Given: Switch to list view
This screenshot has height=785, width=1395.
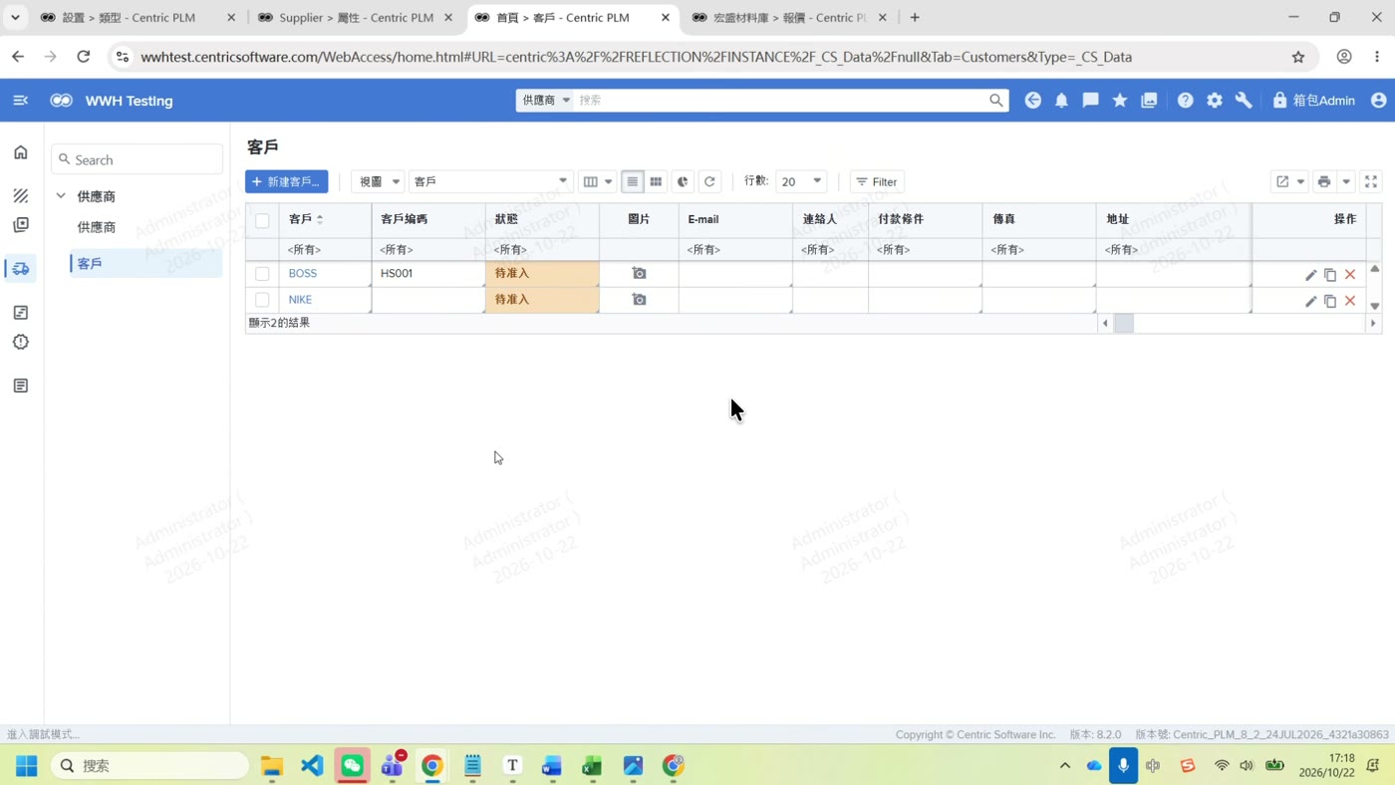Looking at the screenshot, I should click(633, 181).
